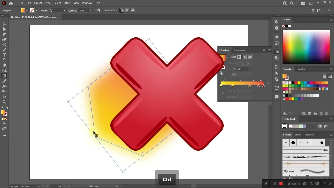Stop recording with red square button
The image size is (334, 188).
[x=281, y=184]
